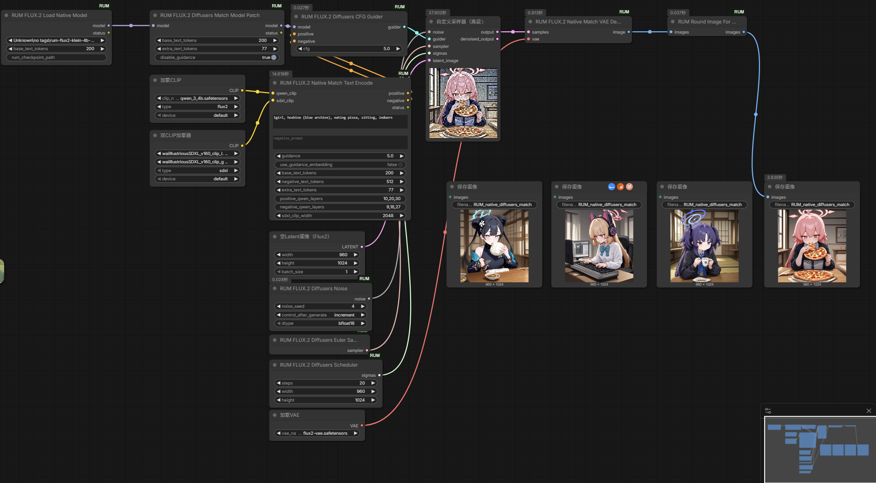Collapse the RUM FLUX.2 Load Native Model node
Viewport: 876px width, 483px height.
[x=6, y=15]
